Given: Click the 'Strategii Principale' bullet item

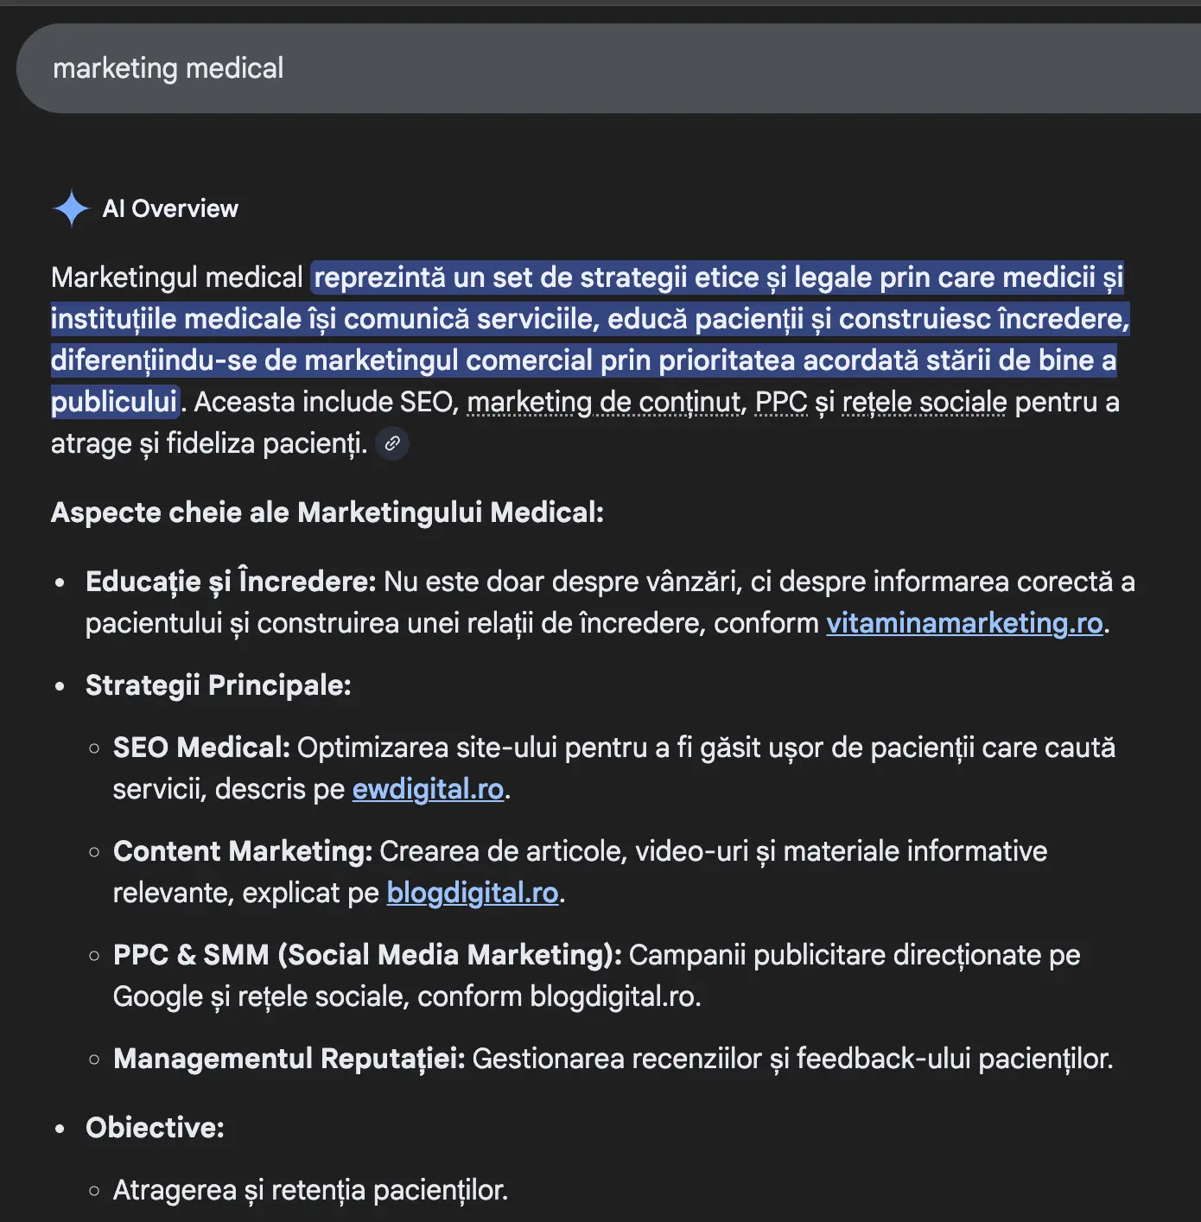Looking at the screenshot, I should coord(218,685).
